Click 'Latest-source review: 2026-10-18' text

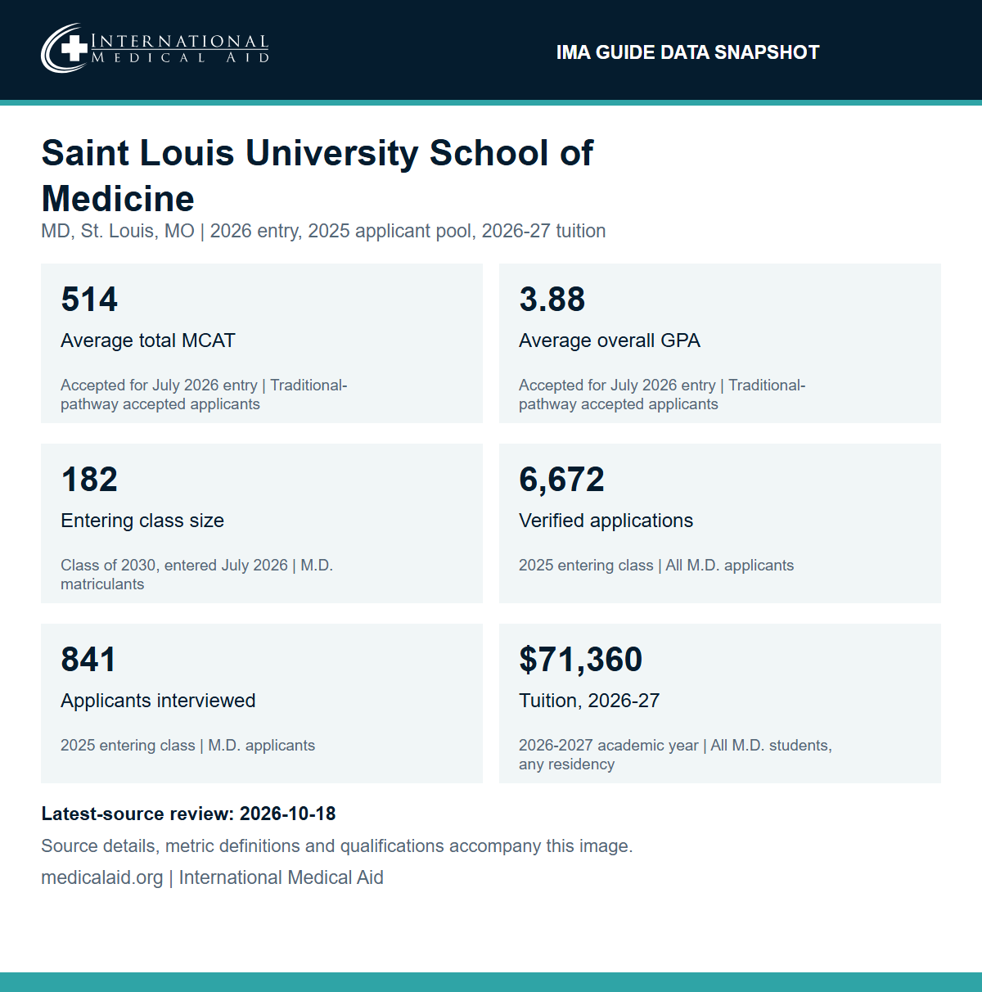pos(188,814)
